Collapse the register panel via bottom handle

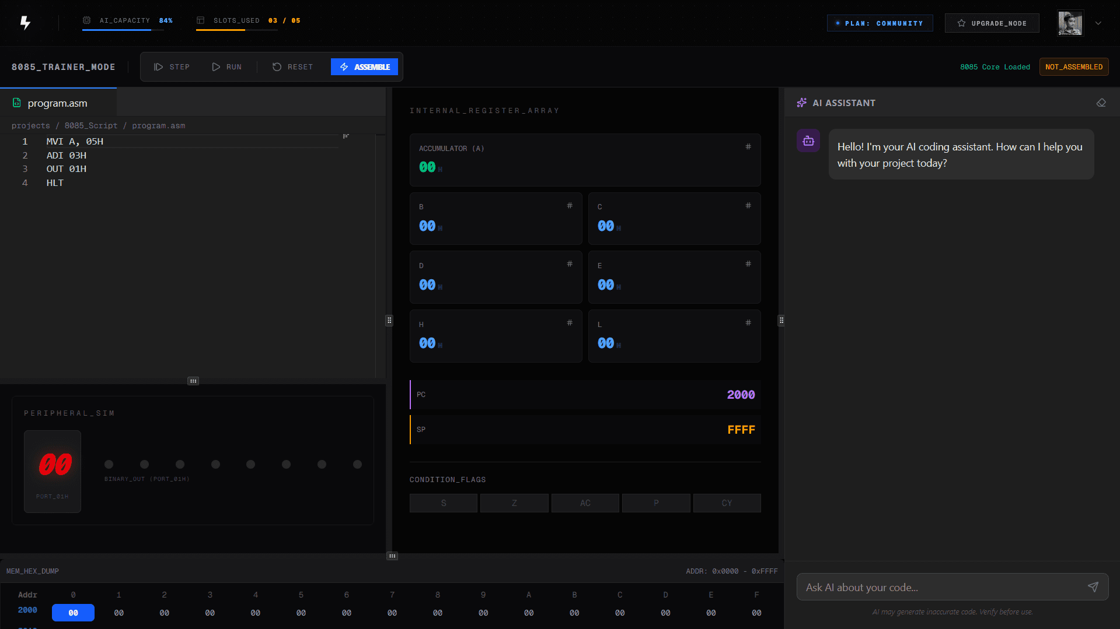392,556
